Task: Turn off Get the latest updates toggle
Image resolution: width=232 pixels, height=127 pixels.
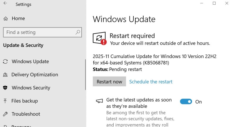Action: click(x=186, y=101)
